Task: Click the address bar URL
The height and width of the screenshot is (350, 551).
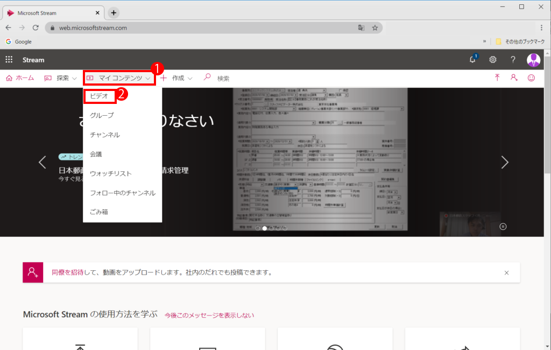Action: click(93, 28)
